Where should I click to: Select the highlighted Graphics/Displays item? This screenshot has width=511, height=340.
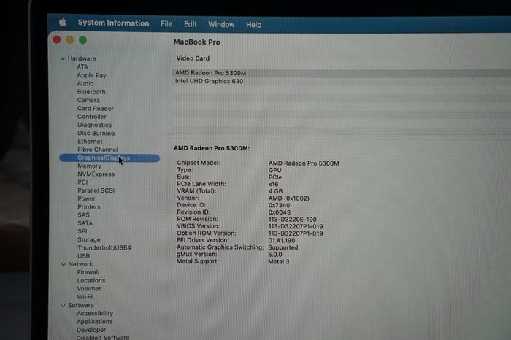(x=109, y=158)
